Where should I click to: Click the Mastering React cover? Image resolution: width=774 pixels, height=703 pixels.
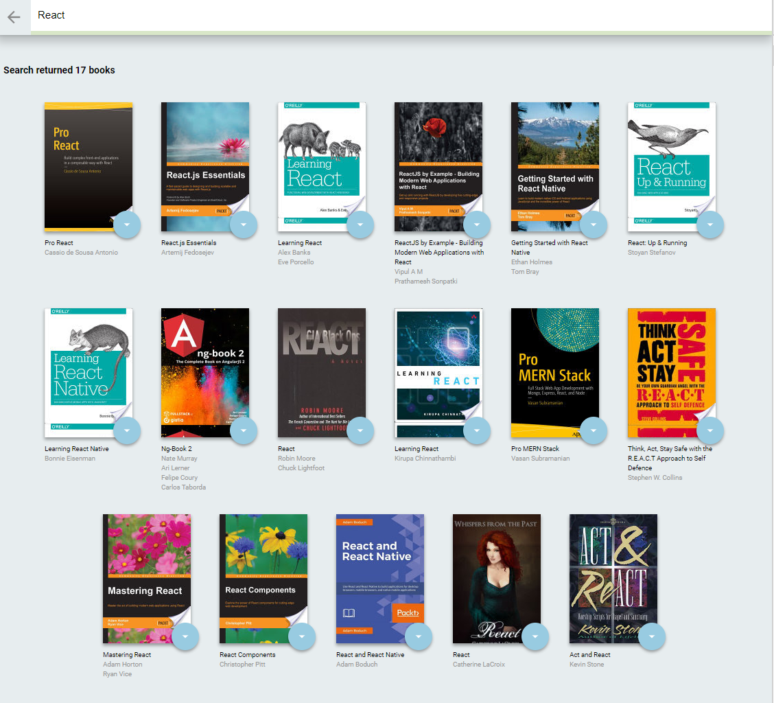147,579
